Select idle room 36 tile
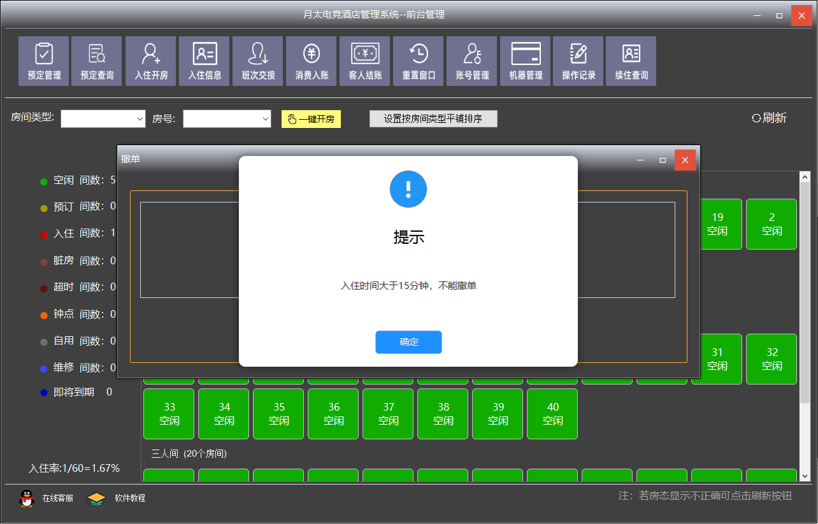This screenshot has height=524, width=818. [x=334, y=414]
